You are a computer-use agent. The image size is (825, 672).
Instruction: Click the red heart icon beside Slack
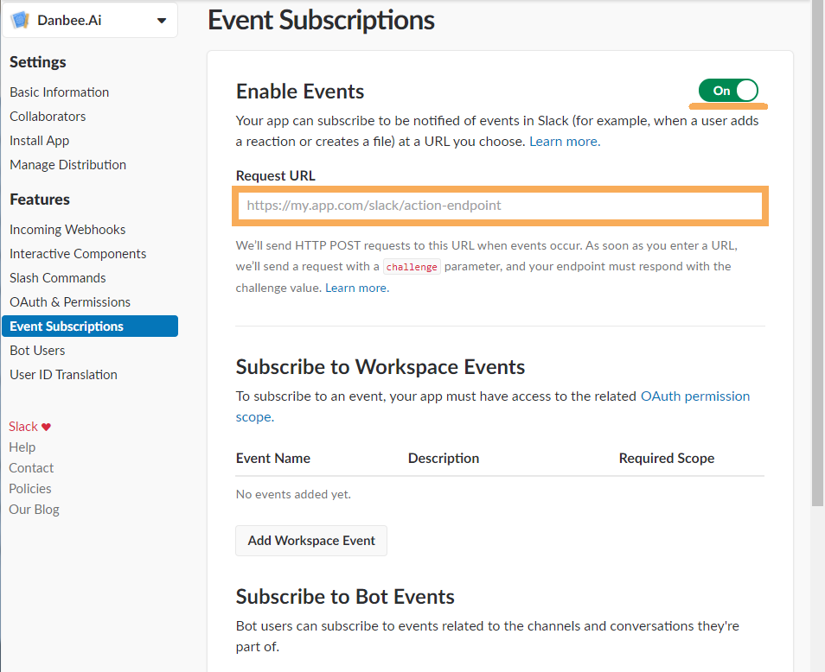point(47,427)
